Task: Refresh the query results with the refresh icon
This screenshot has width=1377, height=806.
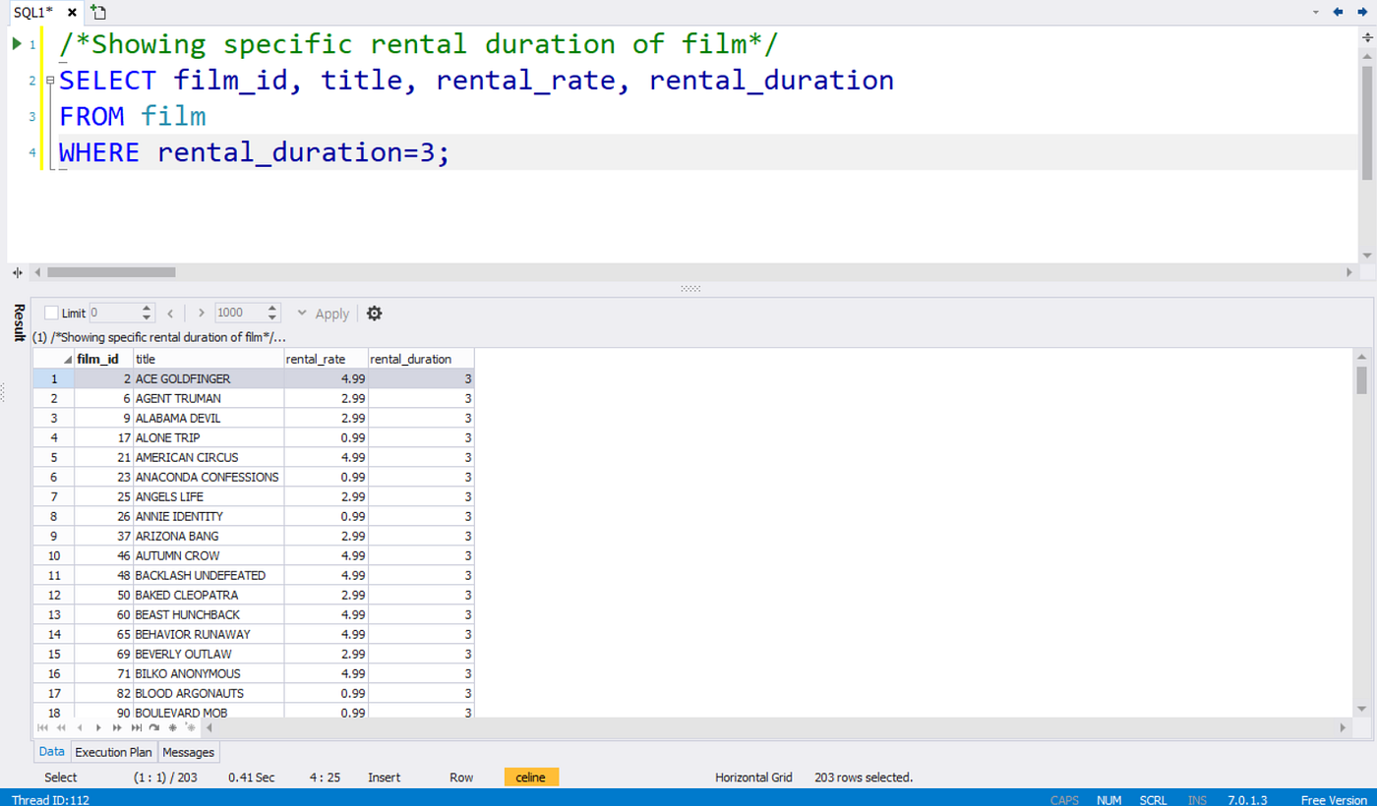Action: click(153, 727)
